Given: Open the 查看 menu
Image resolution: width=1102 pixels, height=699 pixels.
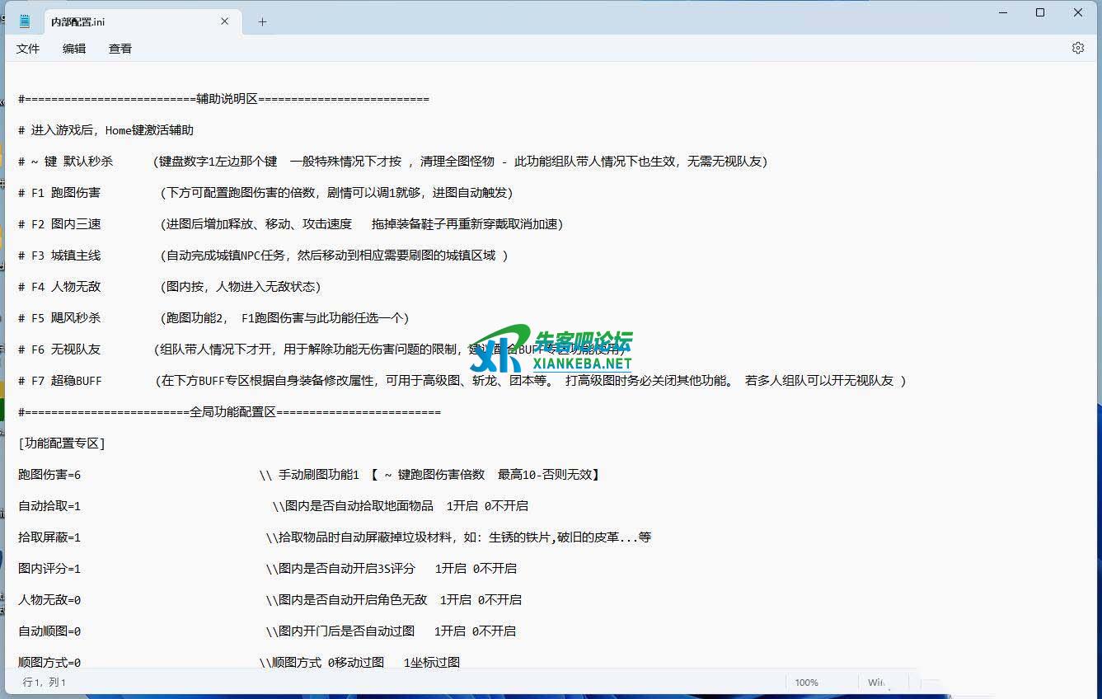Looking at the screenshot, I should click(120, 49).
